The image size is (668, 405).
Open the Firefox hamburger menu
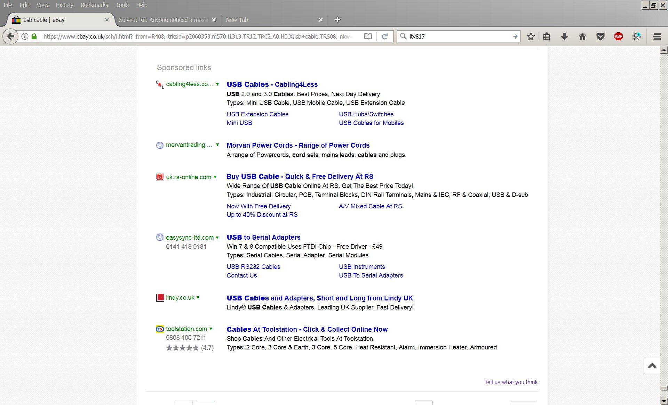657,36
